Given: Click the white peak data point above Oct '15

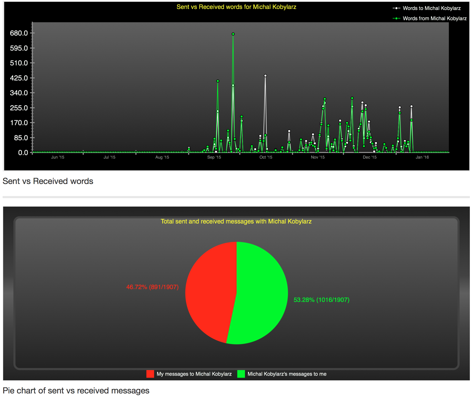Looking at the screenshot, I should tap(266, 76).
